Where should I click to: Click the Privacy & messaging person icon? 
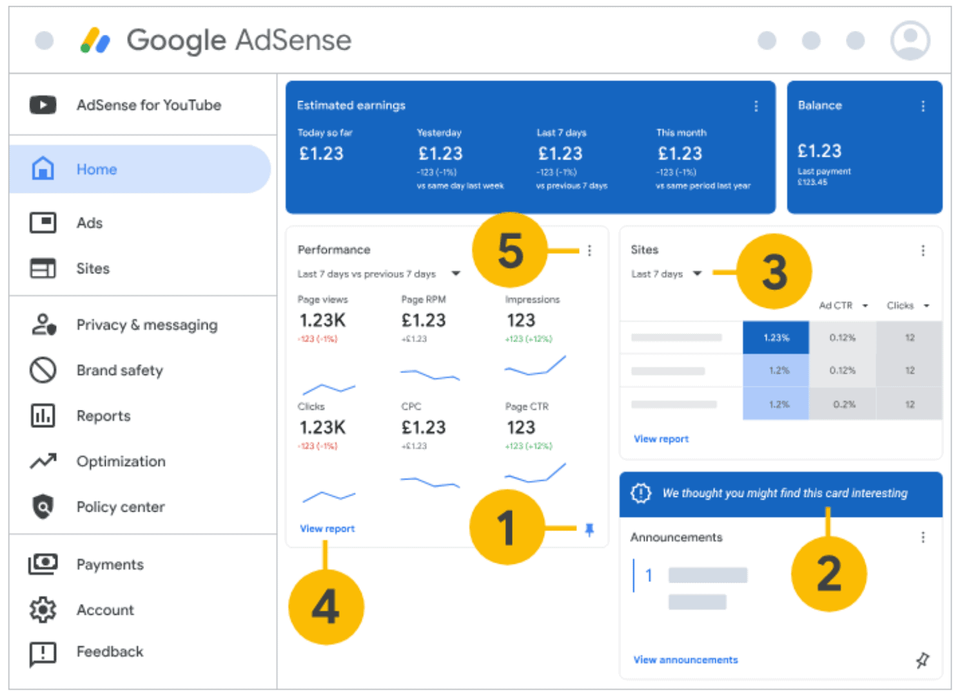pos(43,324)
